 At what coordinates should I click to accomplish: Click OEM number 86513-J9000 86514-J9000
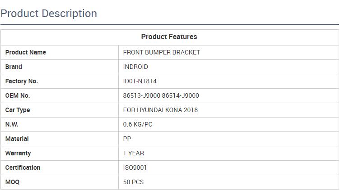coord(161,95)
